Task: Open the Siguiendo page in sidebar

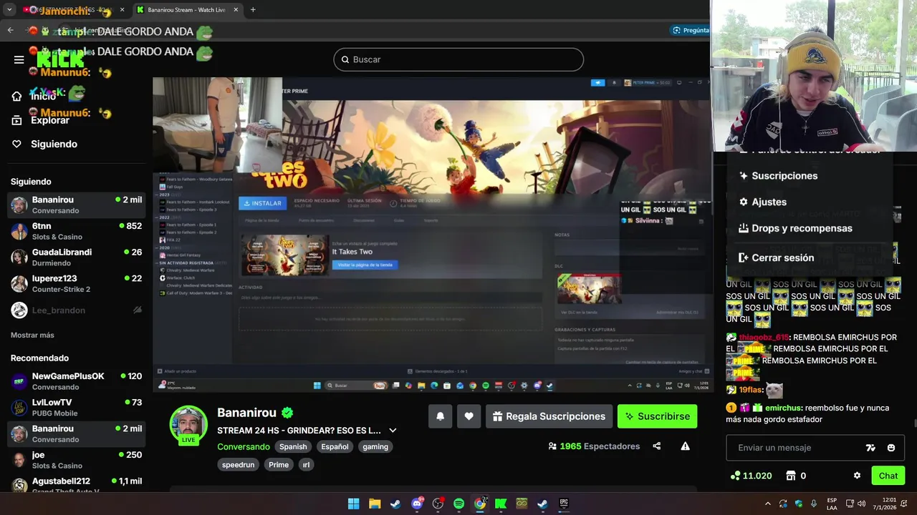Action: click(44, 144)
